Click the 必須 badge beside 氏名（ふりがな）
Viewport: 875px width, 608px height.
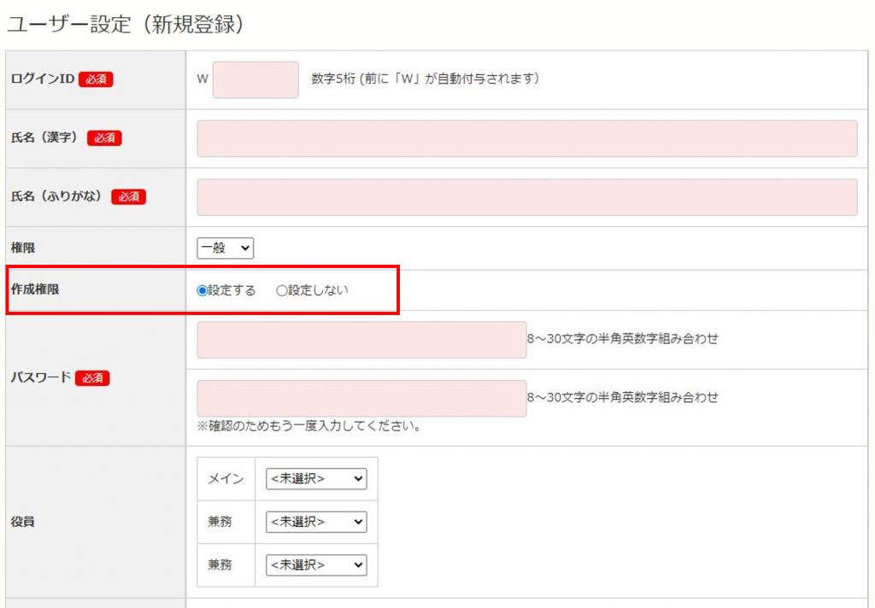128,197
